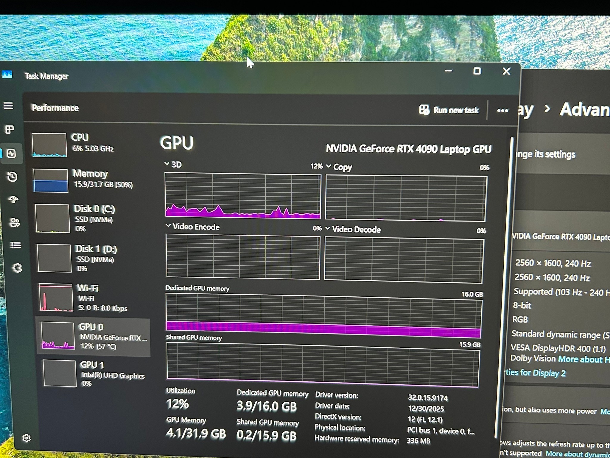
Task: Open the Services icon in sidebar
Action: [17, 268]
